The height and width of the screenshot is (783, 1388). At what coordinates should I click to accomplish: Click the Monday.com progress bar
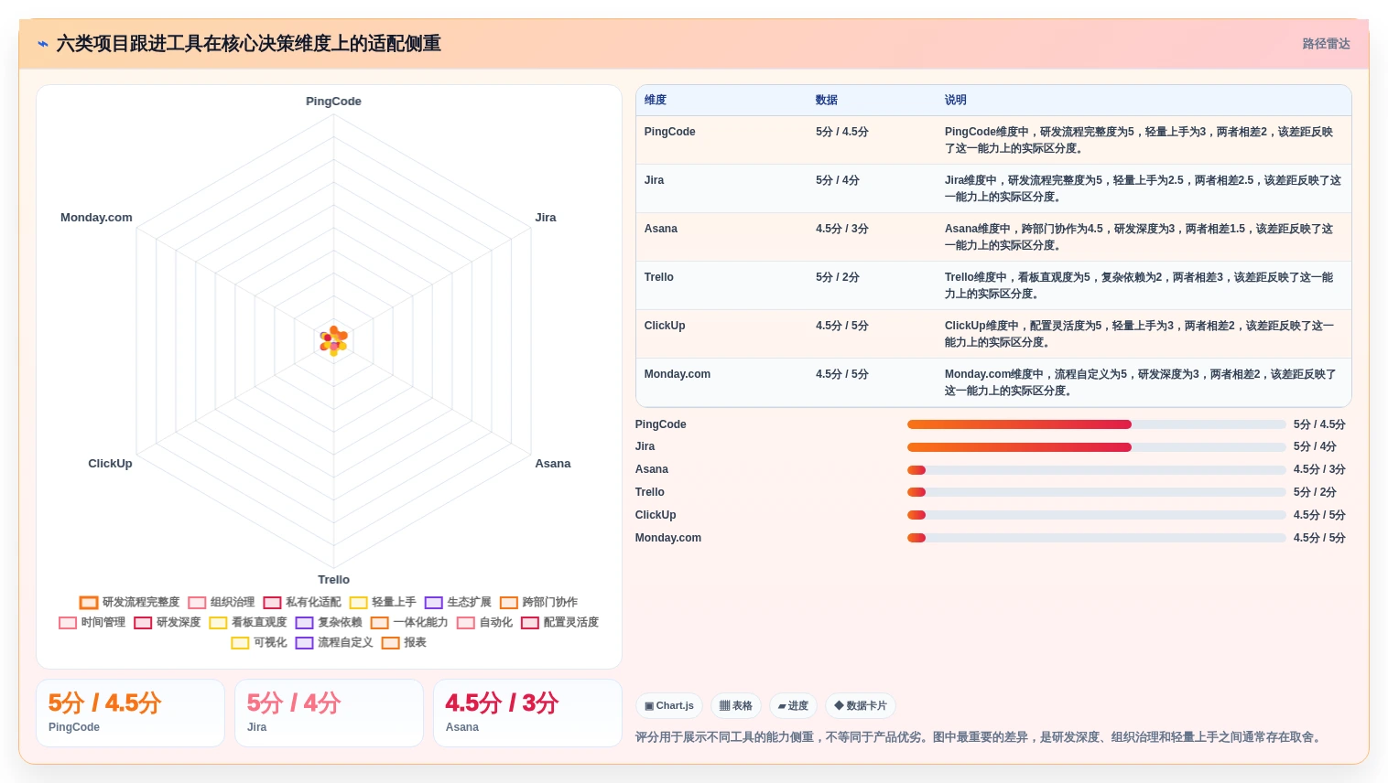(1097, 538)
